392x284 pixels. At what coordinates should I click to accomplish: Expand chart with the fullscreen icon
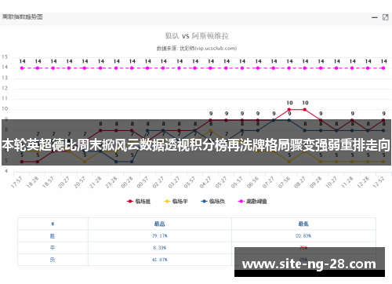pos(385,17)
